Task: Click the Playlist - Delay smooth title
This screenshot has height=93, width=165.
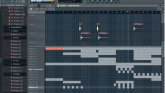Action: pyautogui.click(x=69, y=6)
